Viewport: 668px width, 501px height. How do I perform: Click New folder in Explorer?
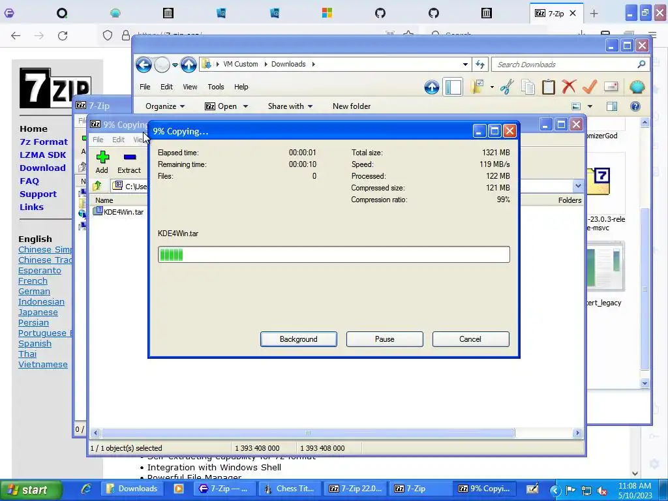[x=352, y=106]
